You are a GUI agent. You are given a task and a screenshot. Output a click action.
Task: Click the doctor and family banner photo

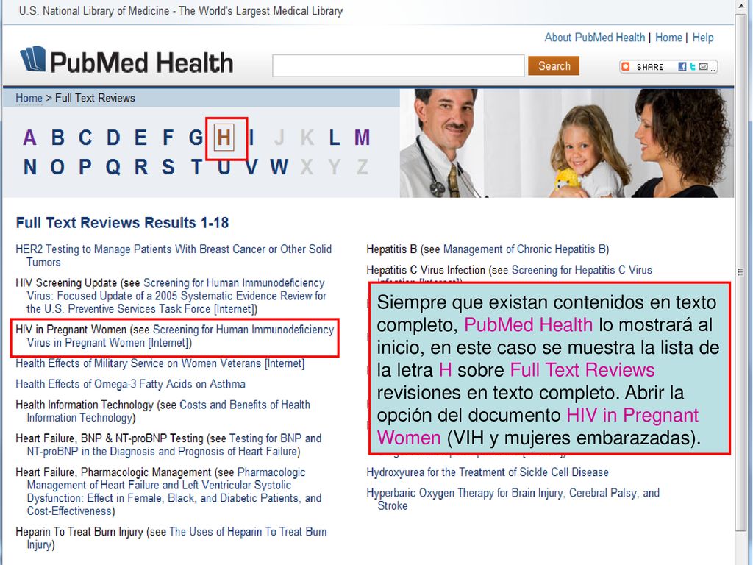pyautogui.click(x=567, y=143)
